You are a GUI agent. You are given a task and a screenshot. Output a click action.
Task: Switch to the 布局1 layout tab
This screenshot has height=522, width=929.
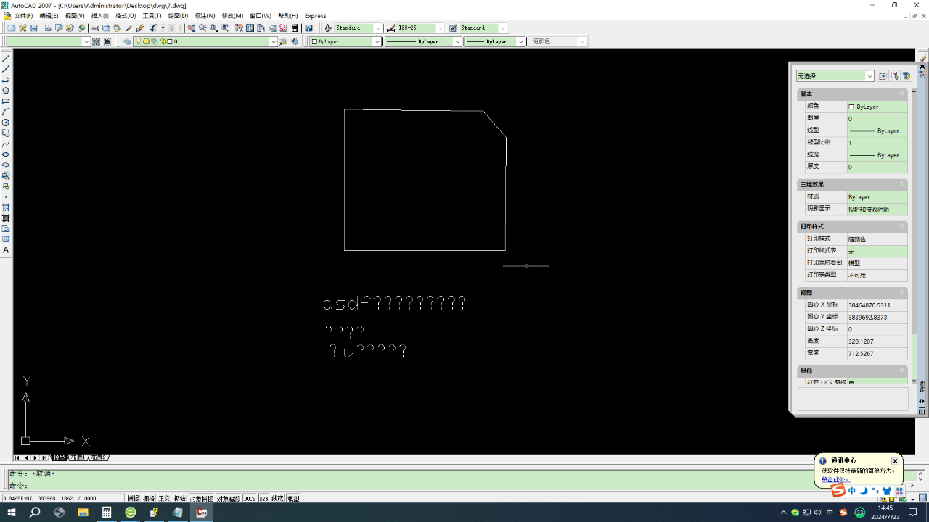pyautogui.click(x=78, y=457)
